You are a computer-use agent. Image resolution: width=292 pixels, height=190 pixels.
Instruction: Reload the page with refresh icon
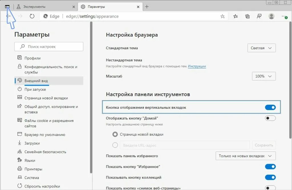[x=32, y=16]
